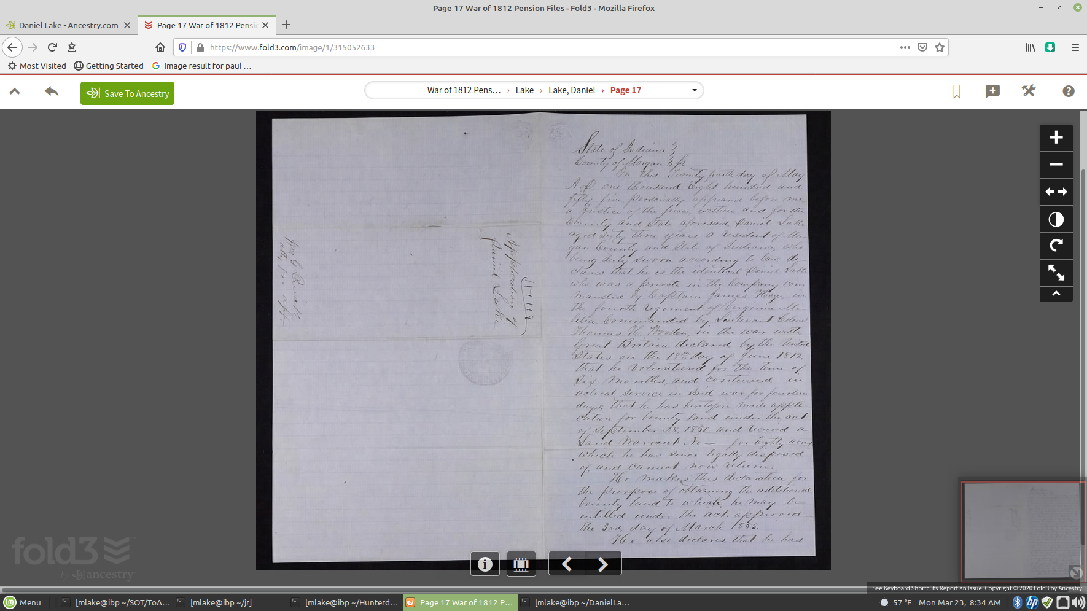Add a comment or annotation
Screen dimensions: 1087x611
click(992, 91)
